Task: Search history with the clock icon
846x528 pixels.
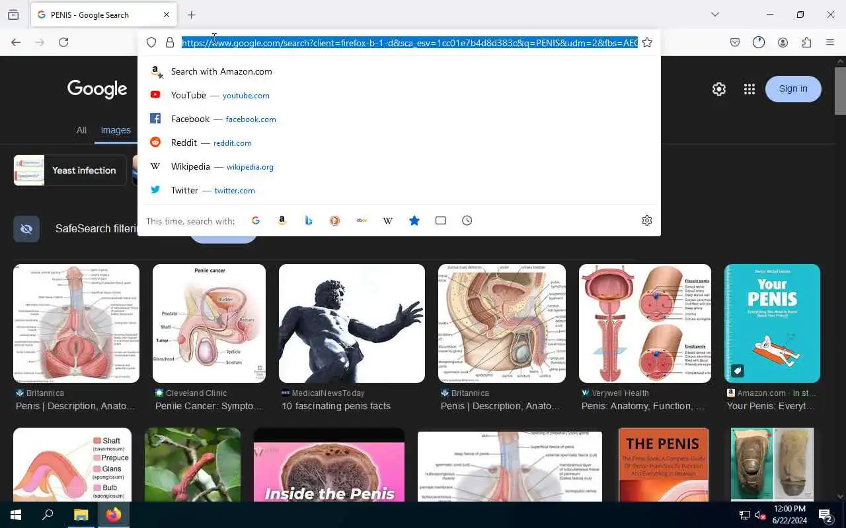Action: [467, 220]
